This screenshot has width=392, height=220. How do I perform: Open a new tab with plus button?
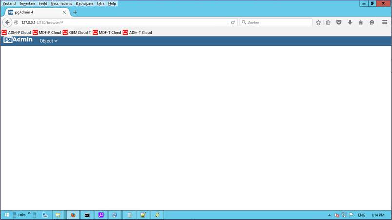tap(75, 12)
